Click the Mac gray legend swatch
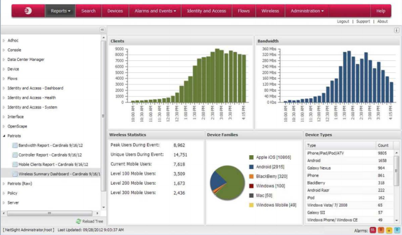402x235 pixels. pyautogui.click(x=251, y=195)
